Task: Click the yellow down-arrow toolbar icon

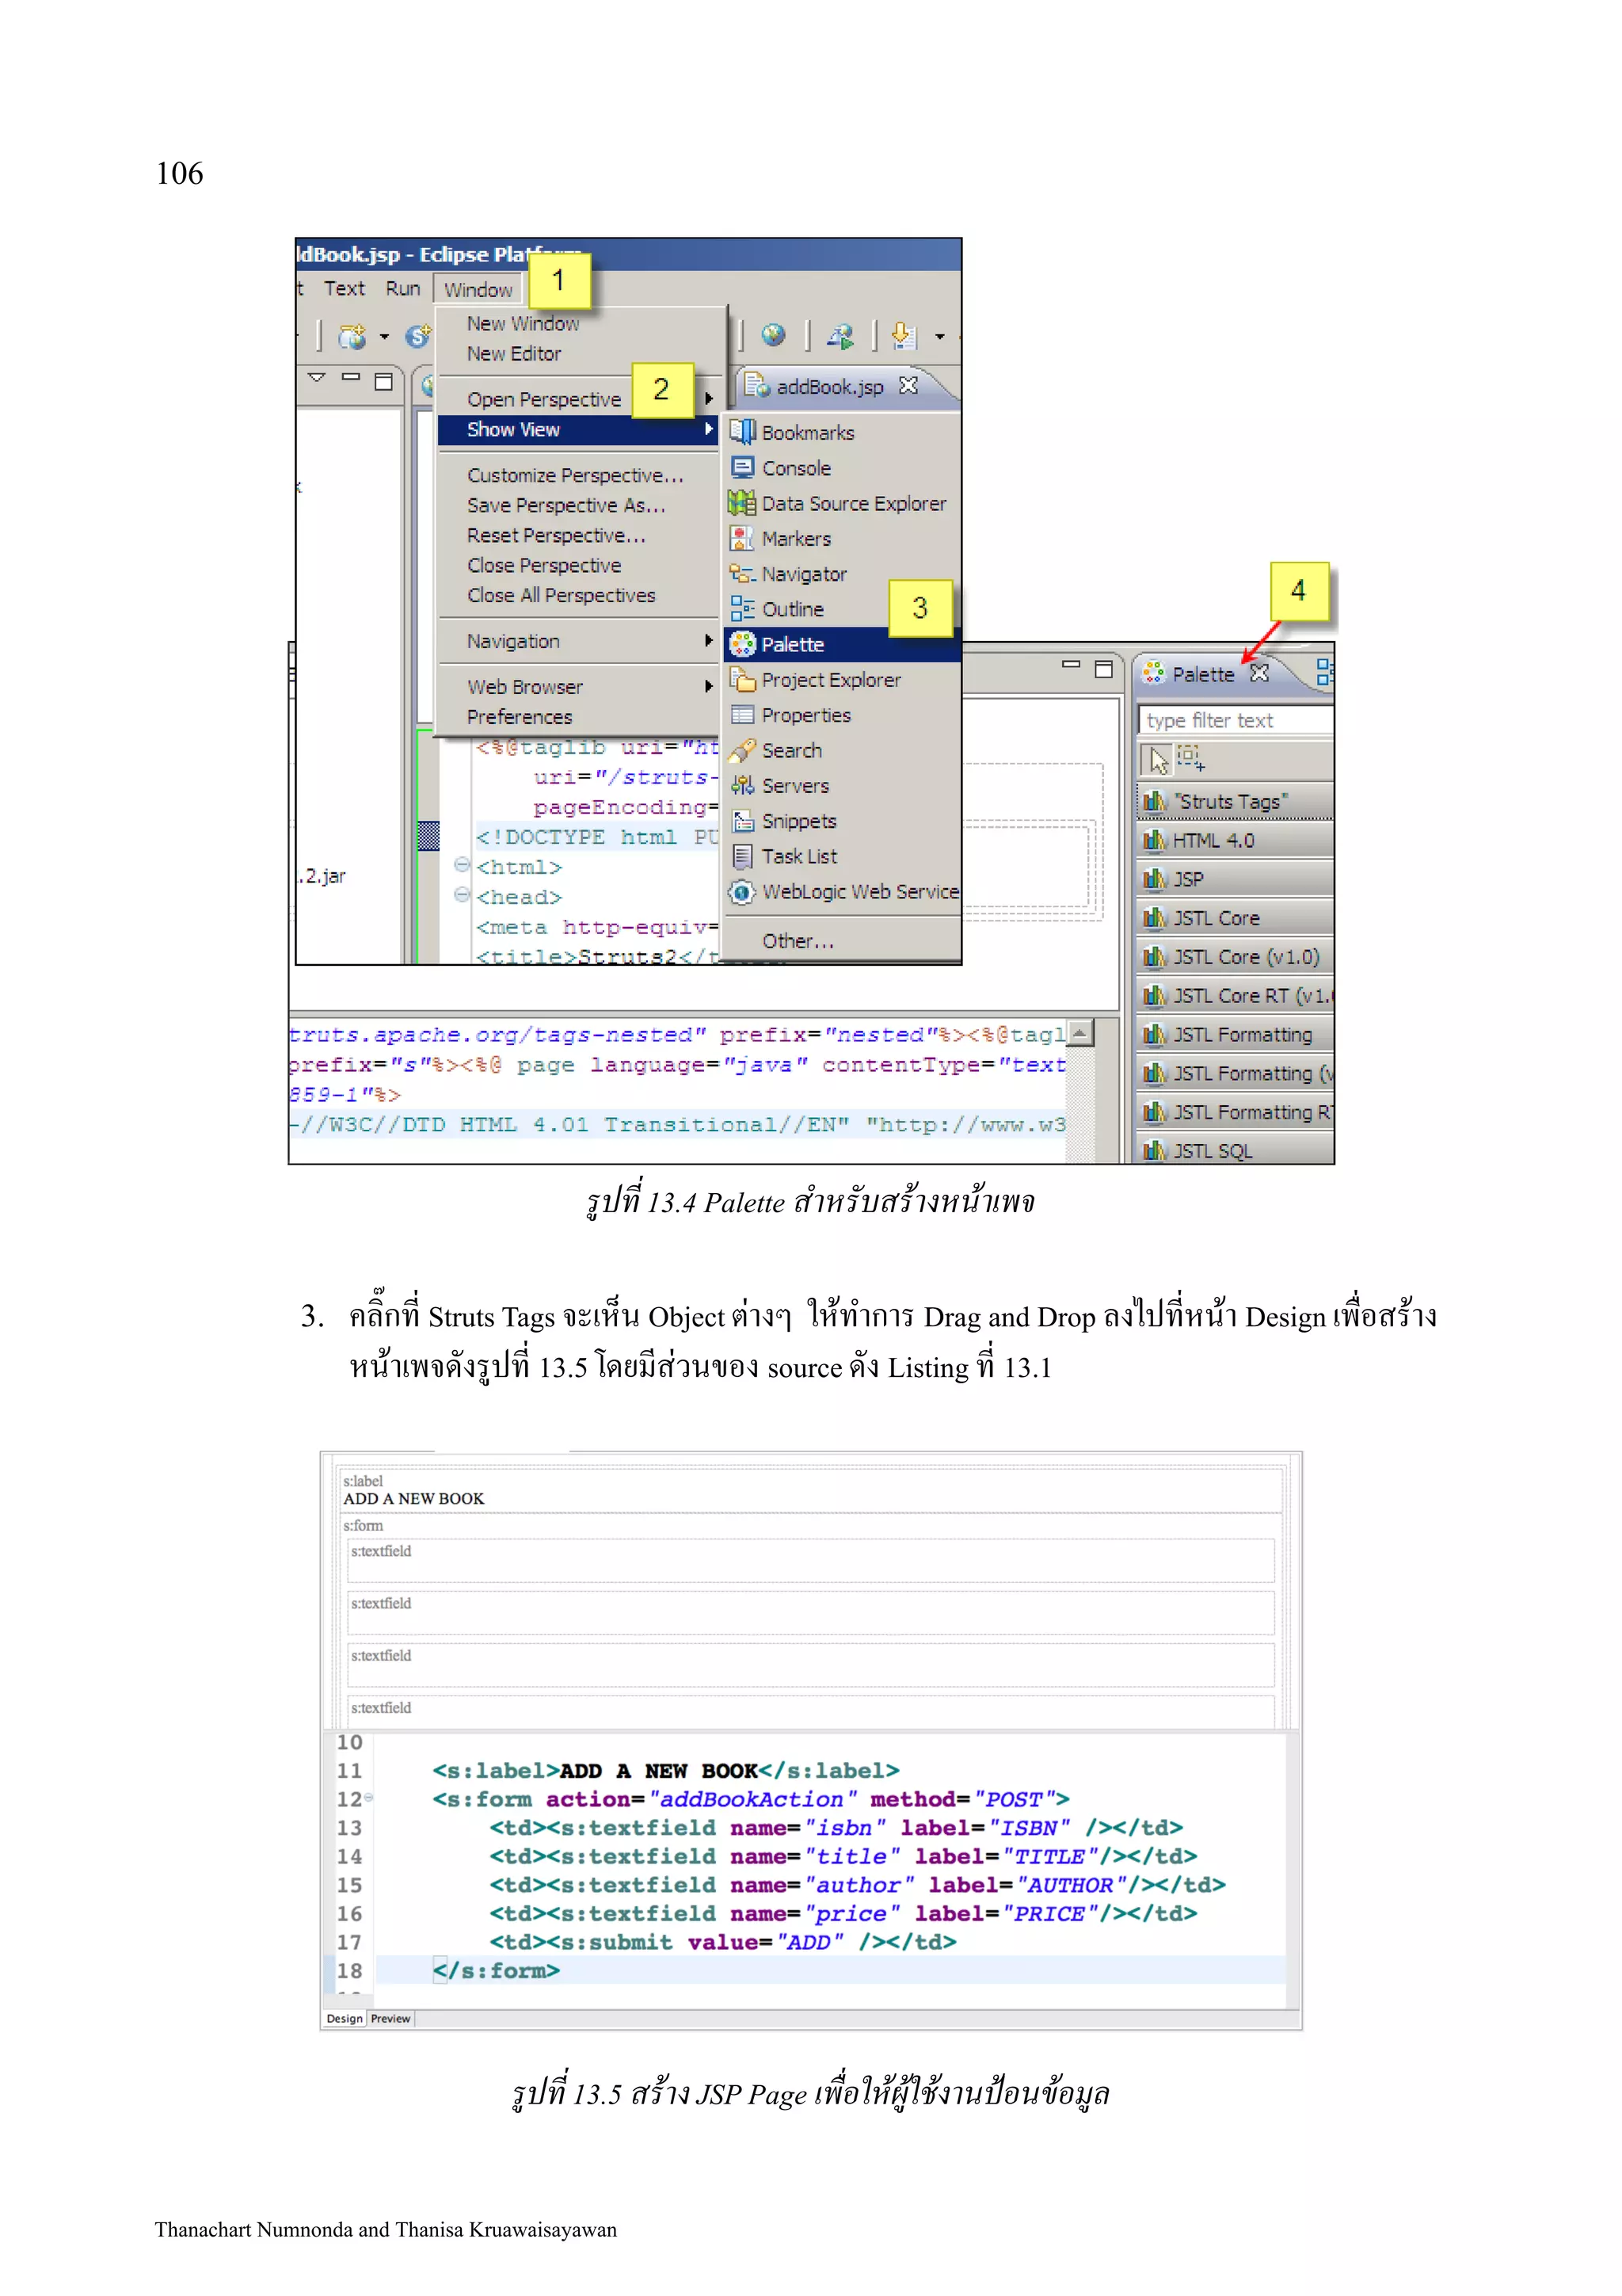Action: point(904,335)
